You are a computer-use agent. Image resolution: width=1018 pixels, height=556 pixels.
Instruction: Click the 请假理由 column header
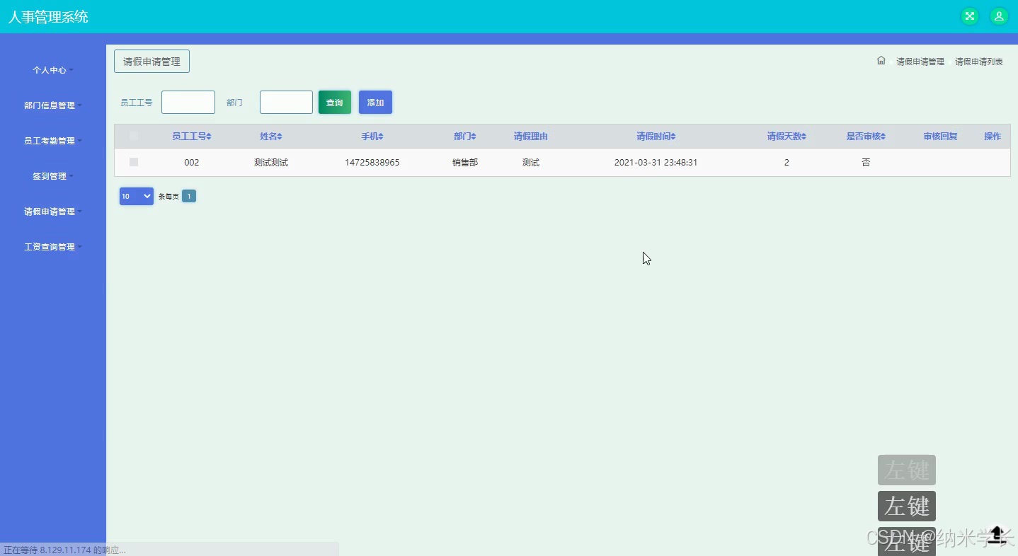click(x=530, y=137)
